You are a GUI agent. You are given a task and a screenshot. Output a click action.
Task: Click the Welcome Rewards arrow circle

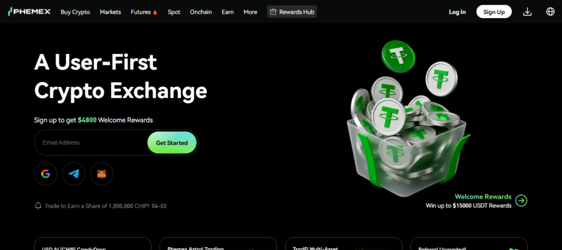[x=521, y=201]
